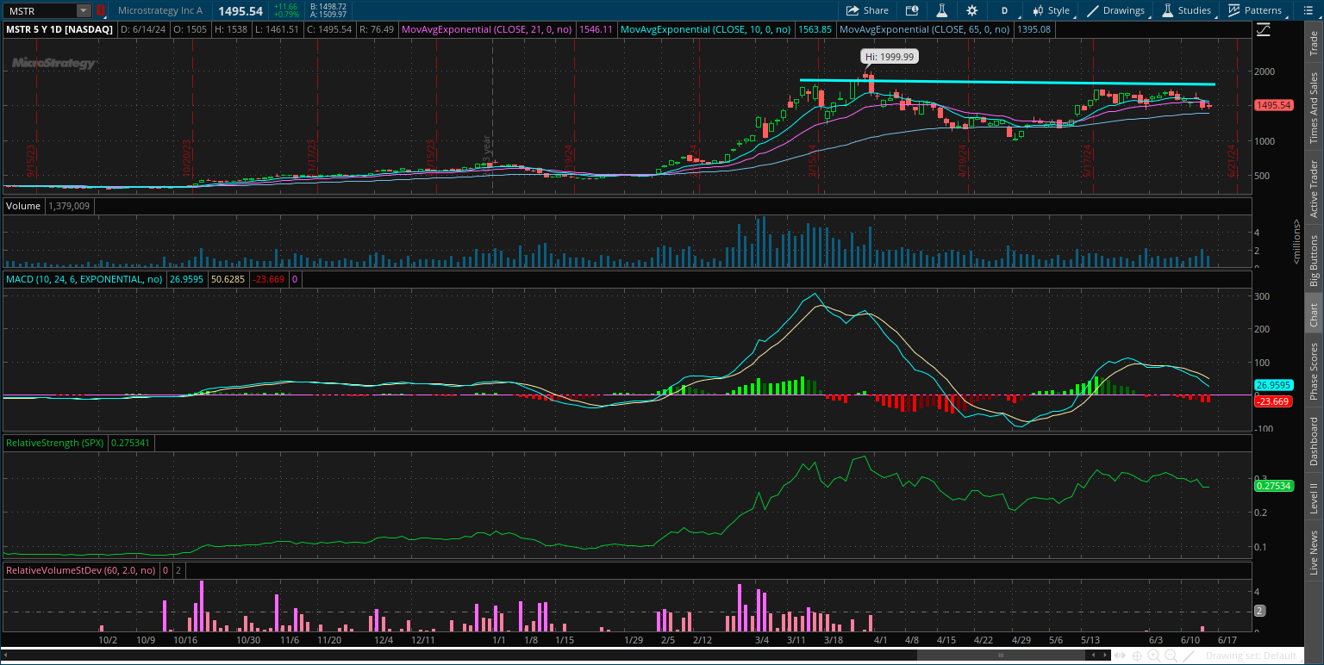Click the Volume value 1,379,009
This screenshot has width=1324, height=665.
[x=69, y=207]
